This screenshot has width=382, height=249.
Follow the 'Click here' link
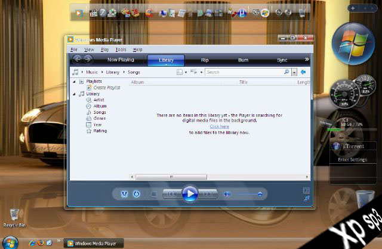click(220, 126)
